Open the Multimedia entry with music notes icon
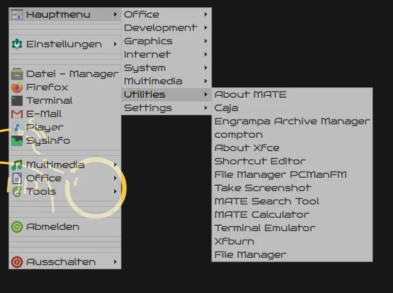Screen dimensions: 393x293 65,164
